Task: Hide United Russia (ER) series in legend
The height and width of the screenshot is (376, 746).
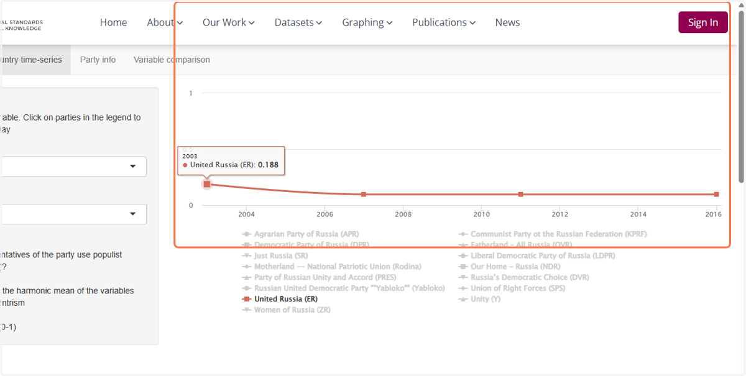Action: click(x=280, y=299)
